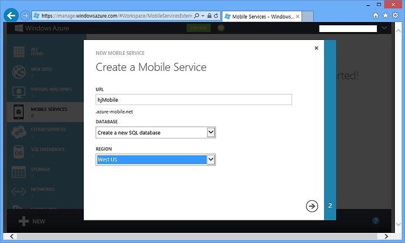Click the address bar URL field
Viewport: 405px width, 243px height.
tap(116, 16)
